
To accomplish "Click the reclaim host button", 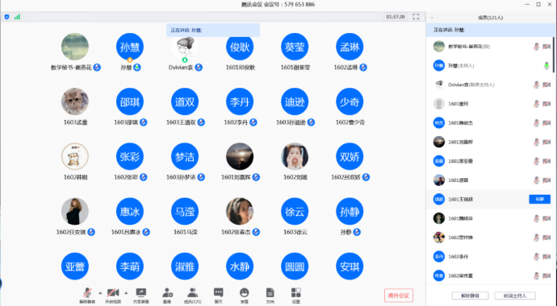I will (x=515, y=296).
